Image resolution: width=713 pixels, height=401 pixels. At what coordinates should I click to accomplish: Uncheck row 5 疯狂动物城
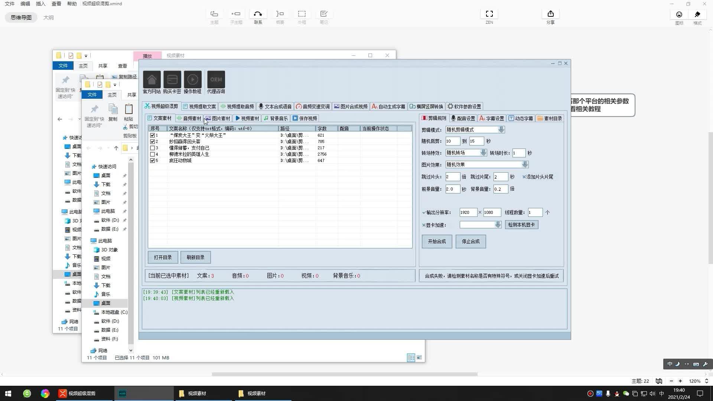pos(152,160)
